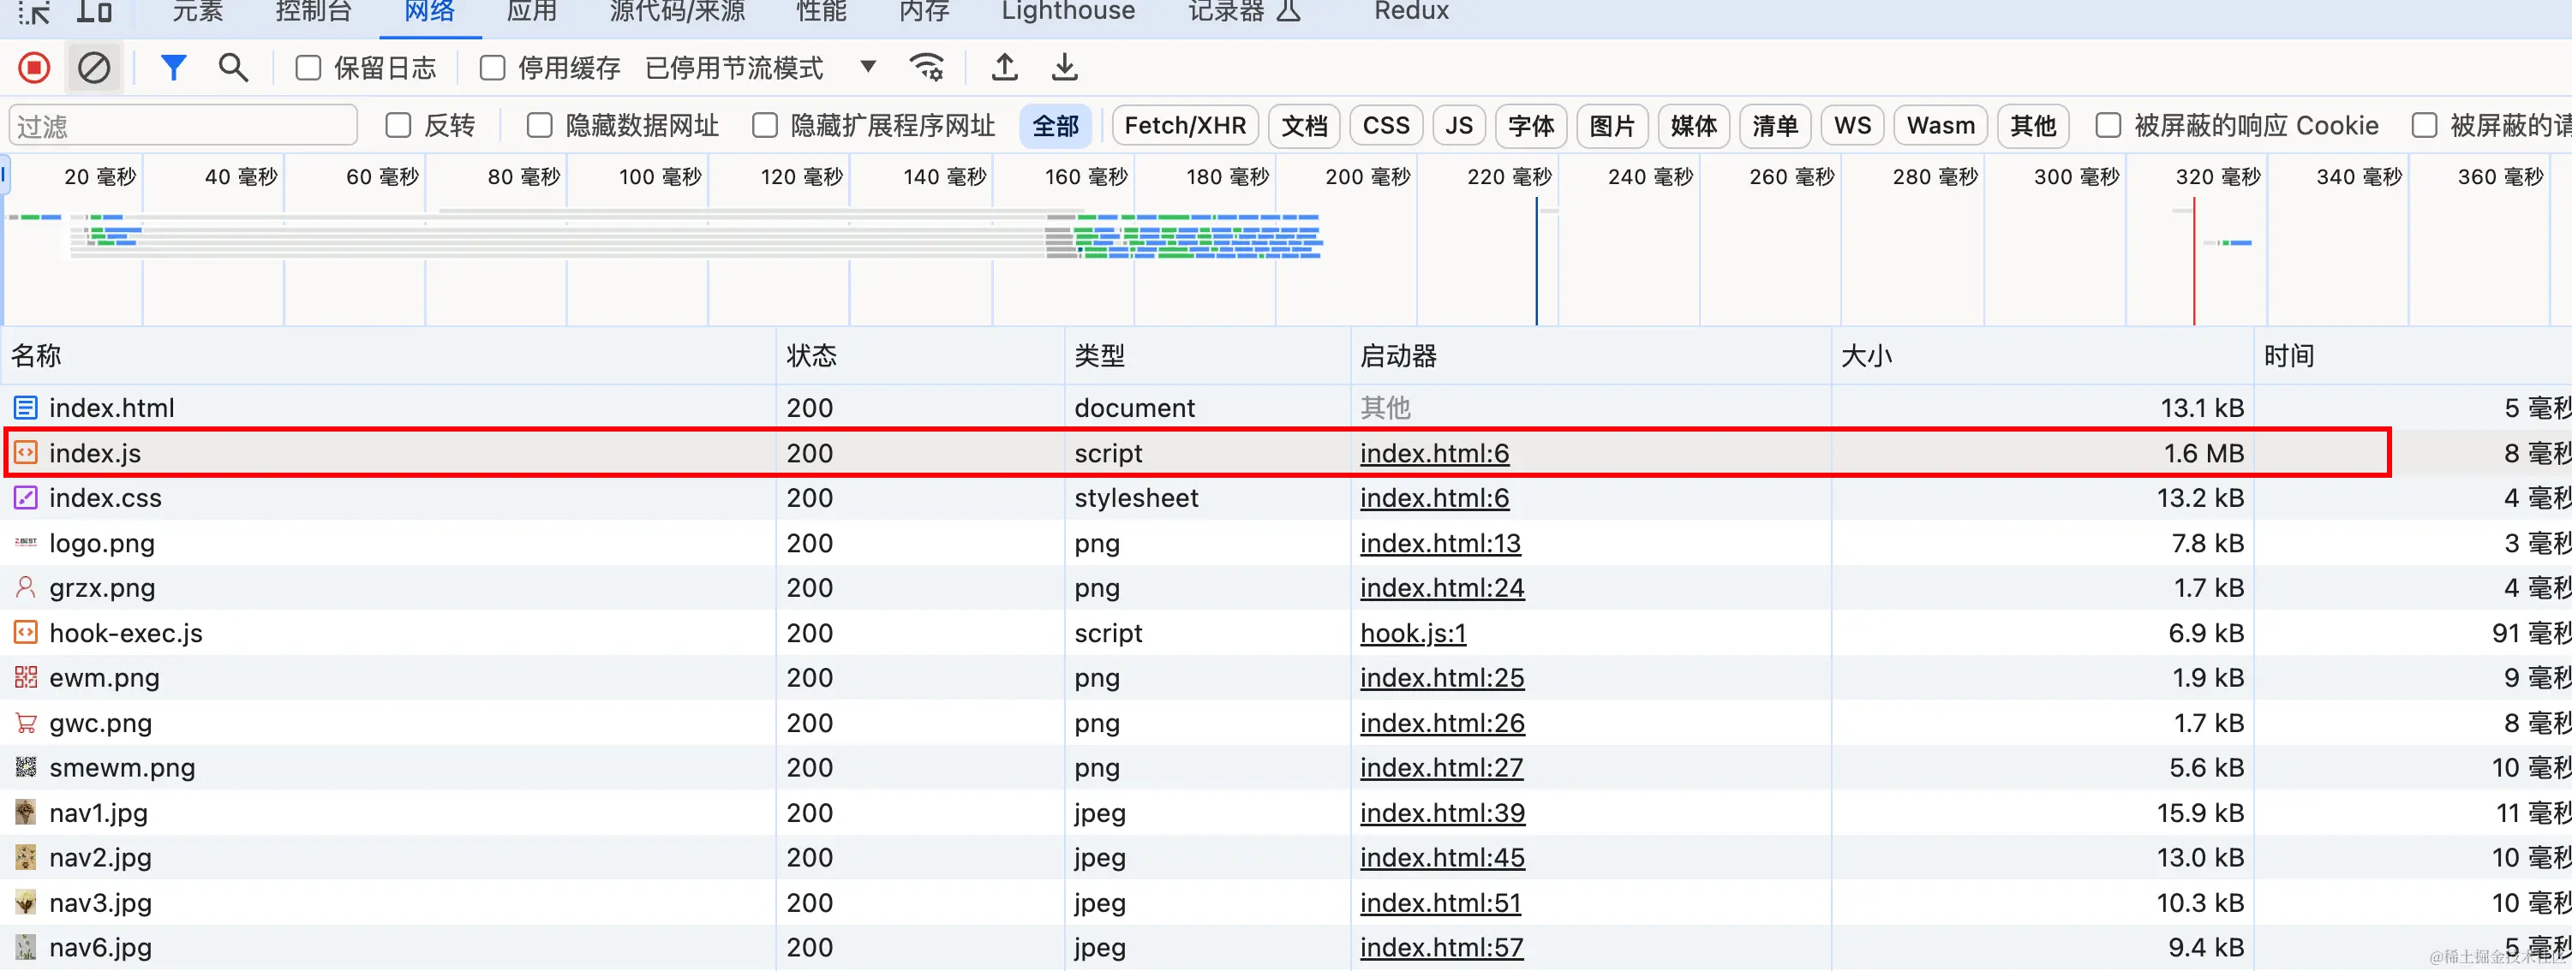This screenshot has height=971, width=2572.
Task: Switch to 控制台 tab
Action: pos(314,12)
